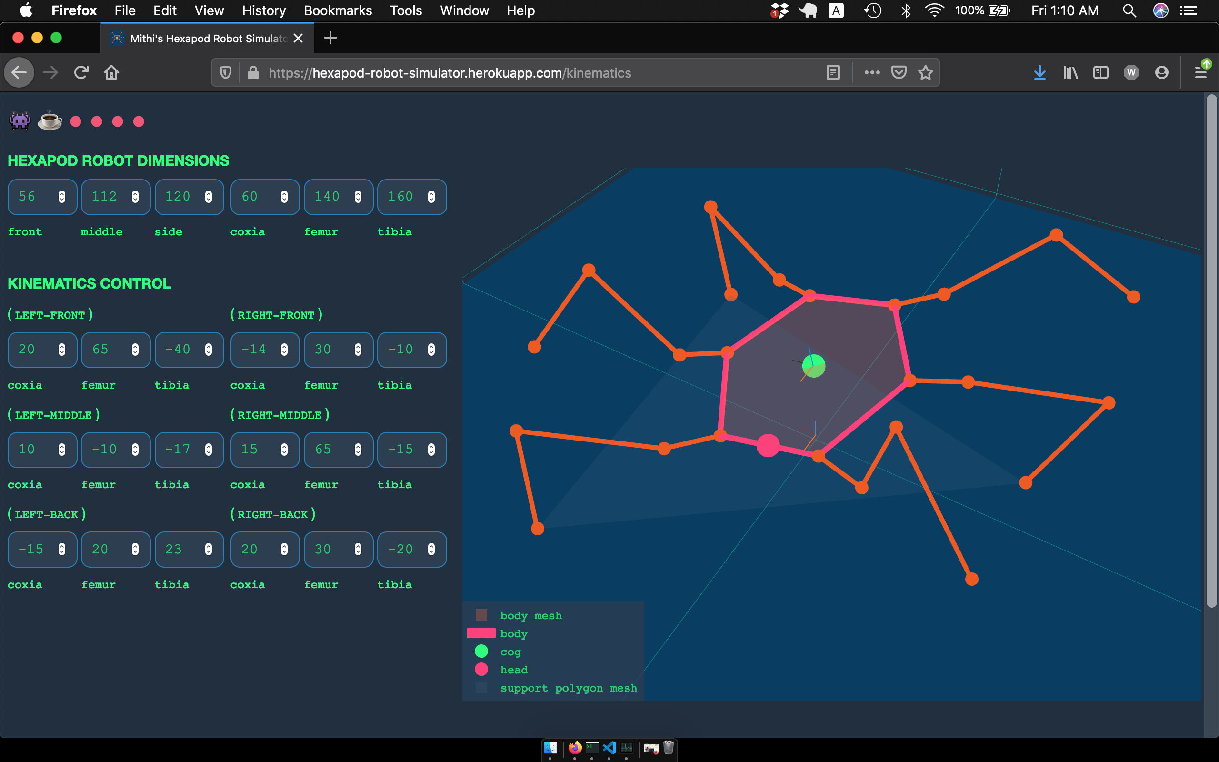The image size is (1219, 762).
Task: Bookmark this page with star icon
Action: coord(925,72)
